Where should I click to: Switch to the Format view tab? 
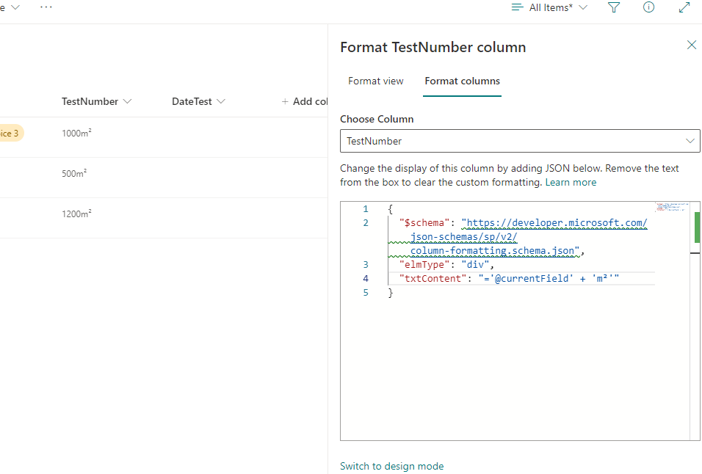(x=376, y=81)
